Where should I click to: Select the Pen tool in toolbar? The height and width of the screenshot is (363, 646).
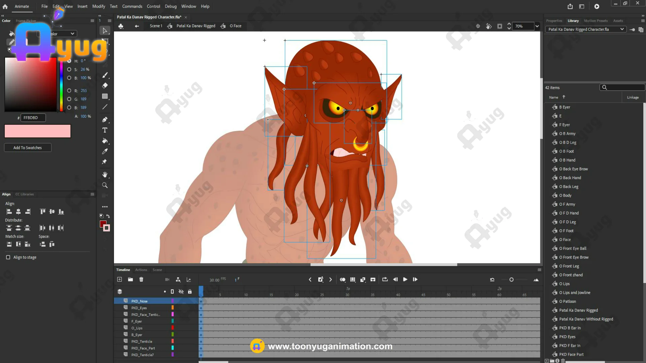105,120
